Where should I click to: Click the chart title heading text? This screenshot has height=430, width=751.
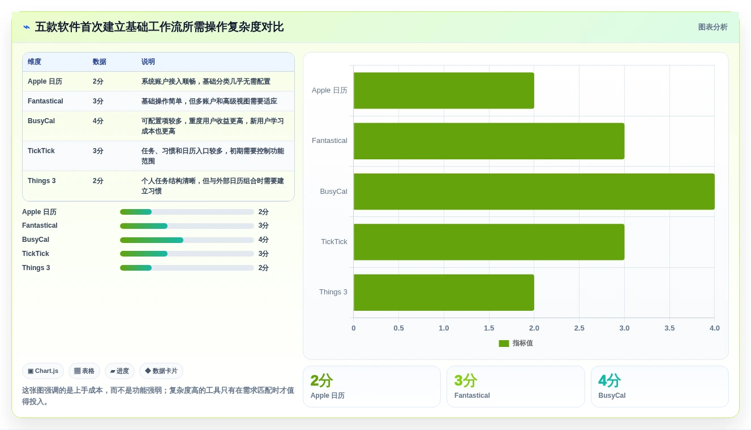[159, 27]
